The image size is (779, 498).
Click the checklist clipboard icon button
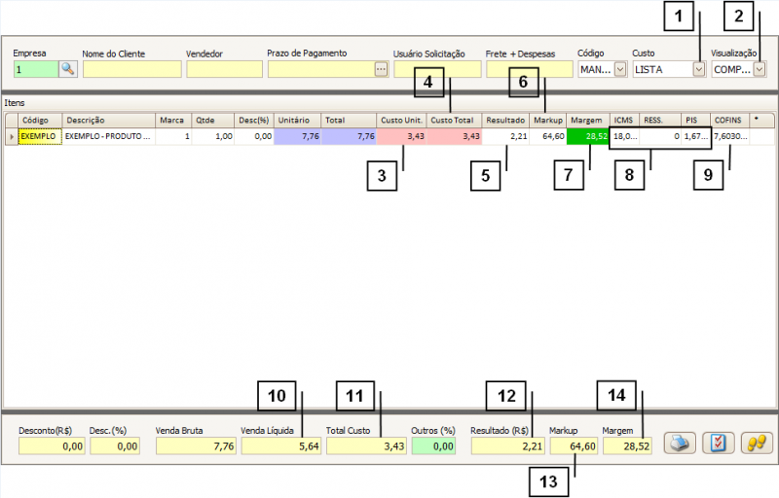coord(715,444)
